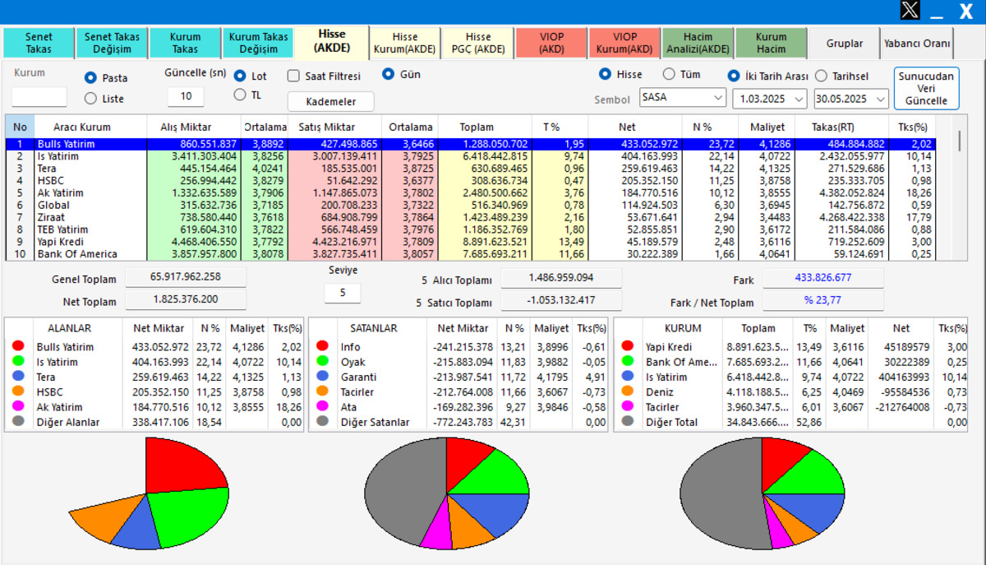Open the Gruplar tab
Image resolution: width=986 pixels, height=565 pixels.
[x=844, y=43]
